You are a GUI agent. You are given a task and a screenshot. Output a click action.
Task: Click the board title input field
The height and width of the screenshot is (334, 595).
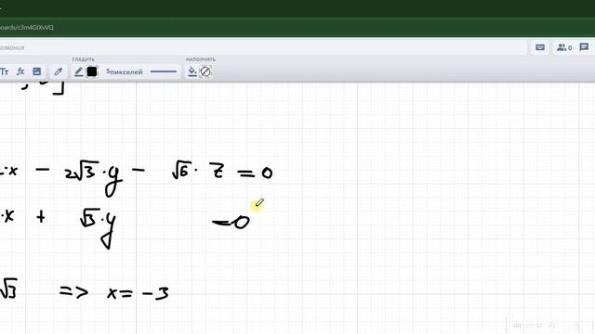[262, 47]
